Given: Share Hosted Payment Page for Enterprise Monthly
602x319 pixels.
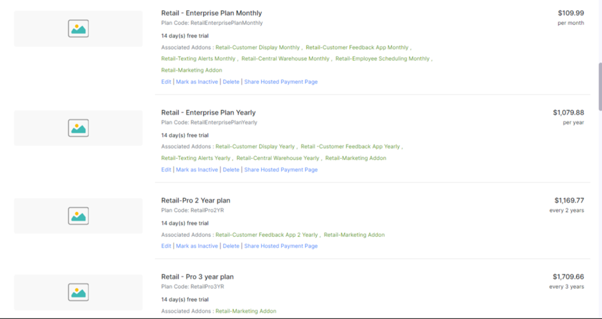Looking at the screenshot, I should 281,82.
